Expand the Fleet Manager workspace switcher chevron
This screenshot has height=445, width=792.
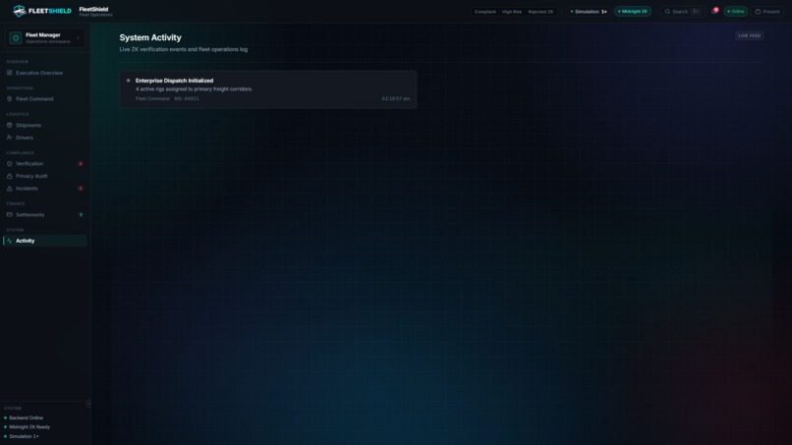pyautogui.click(x=78, y=38)
